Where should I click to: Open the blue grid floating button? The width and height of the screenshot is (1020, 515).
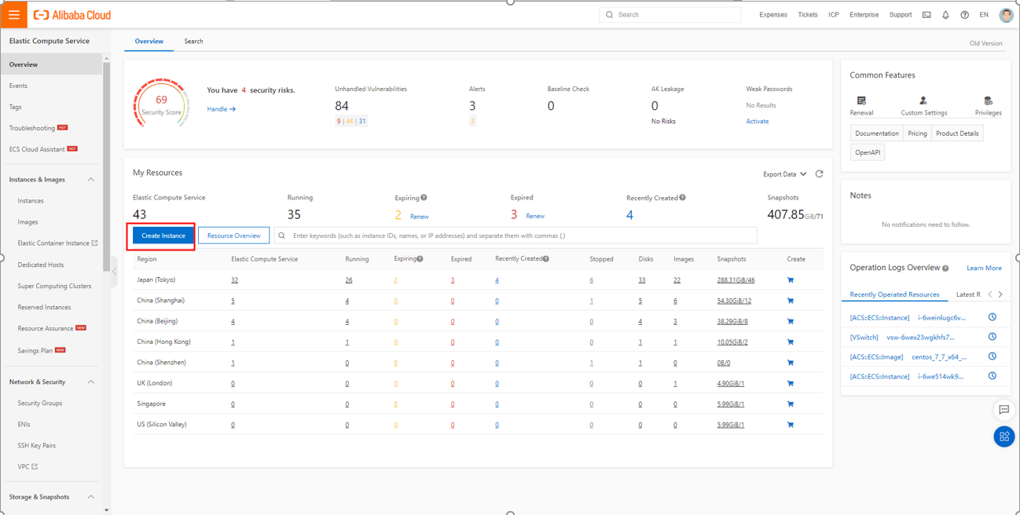pos(1003,436)
